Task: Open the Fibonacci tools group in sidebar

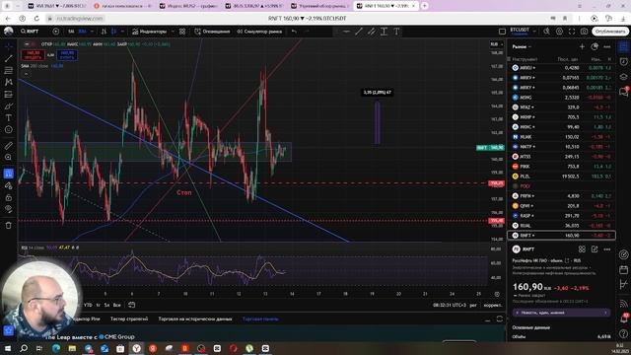Action: [x=9, y=70]
